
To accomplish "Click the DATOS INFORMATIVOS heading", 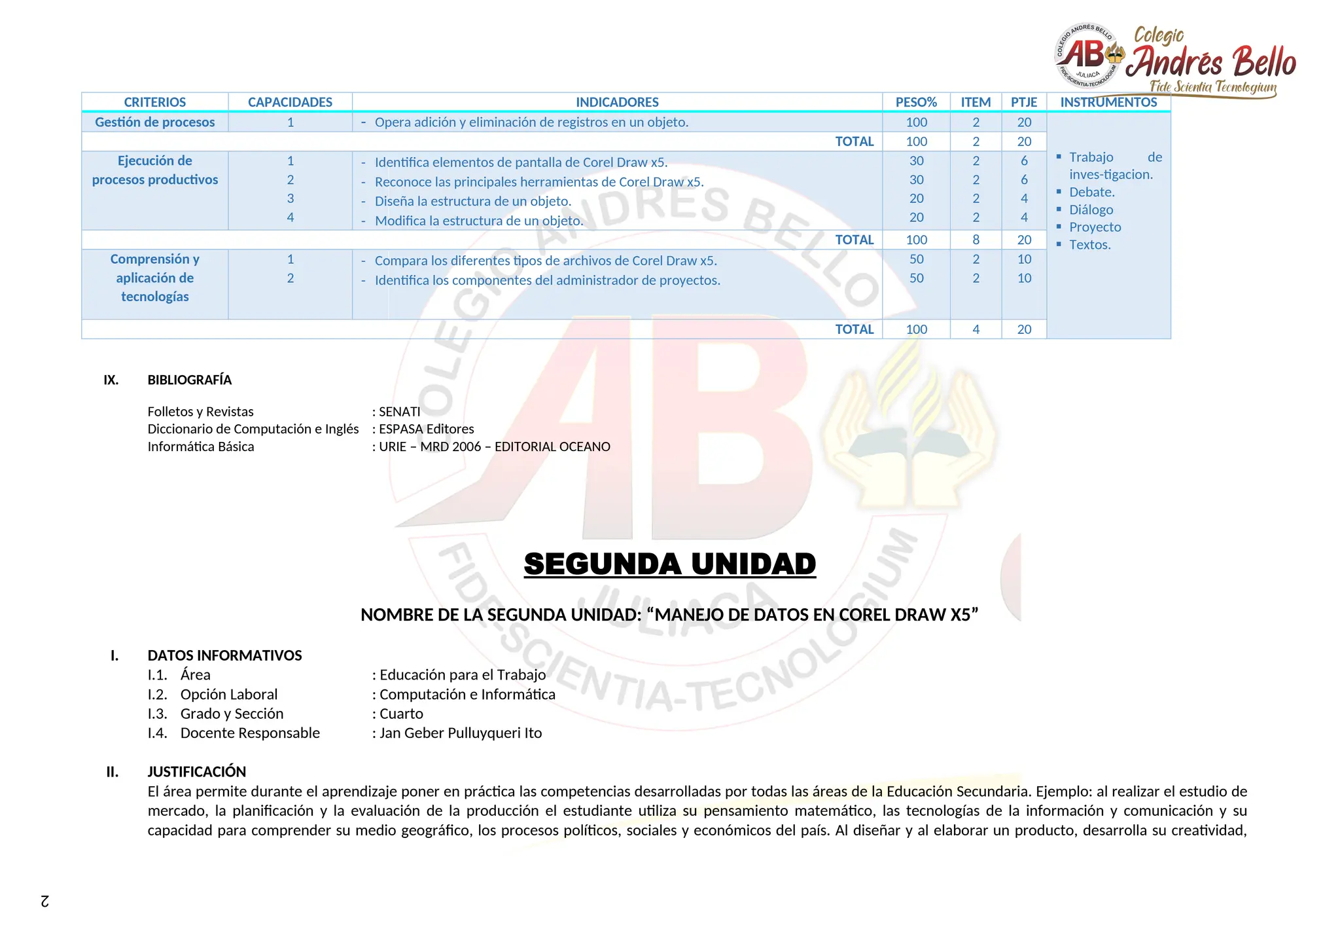I will (x=224, y=655).
